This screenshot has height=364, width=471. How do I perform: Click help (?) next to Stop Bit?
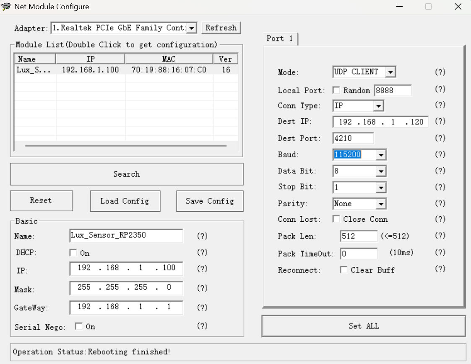(x=440, y=187)
